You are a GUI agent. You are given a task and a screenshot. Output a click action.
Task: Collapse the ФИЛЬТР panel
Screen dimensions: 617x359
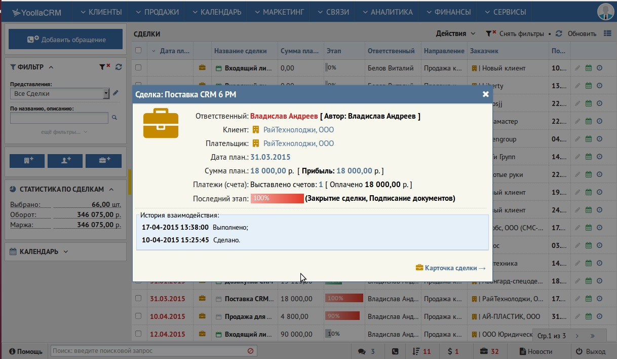pos(51,67)
